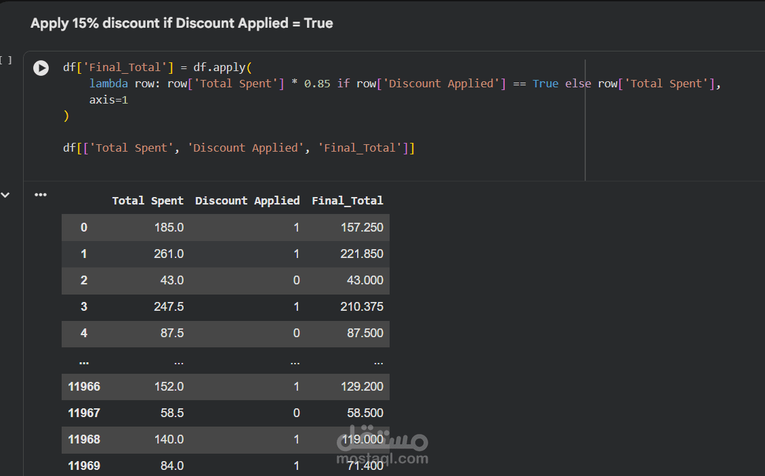
Task: Collapse the cell output with left chevron
Action: (x=5, y=195)
